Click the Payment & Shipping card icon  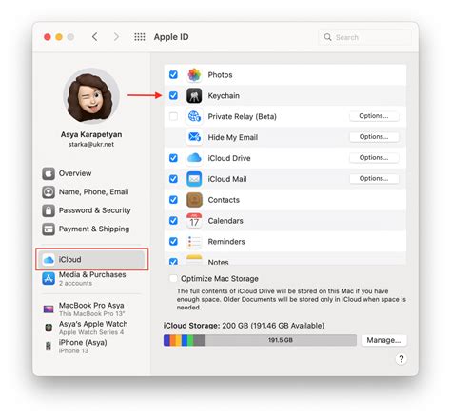coord(49,229)
